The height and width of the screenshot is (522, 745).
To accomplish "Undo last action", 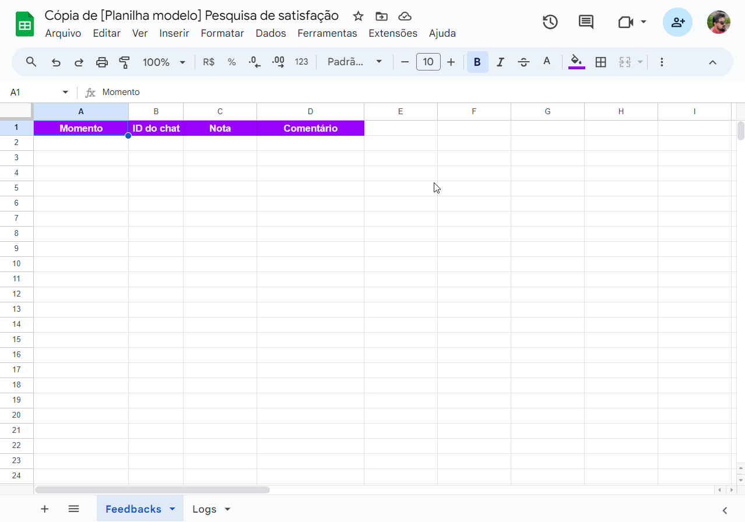I will point(56,62).
